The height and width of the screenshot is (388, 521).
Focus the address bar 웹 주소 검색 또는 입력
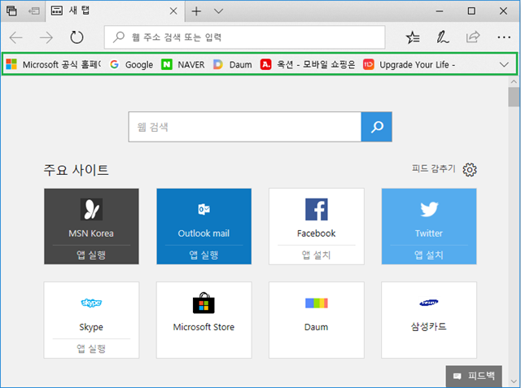(x=245, y=37)
